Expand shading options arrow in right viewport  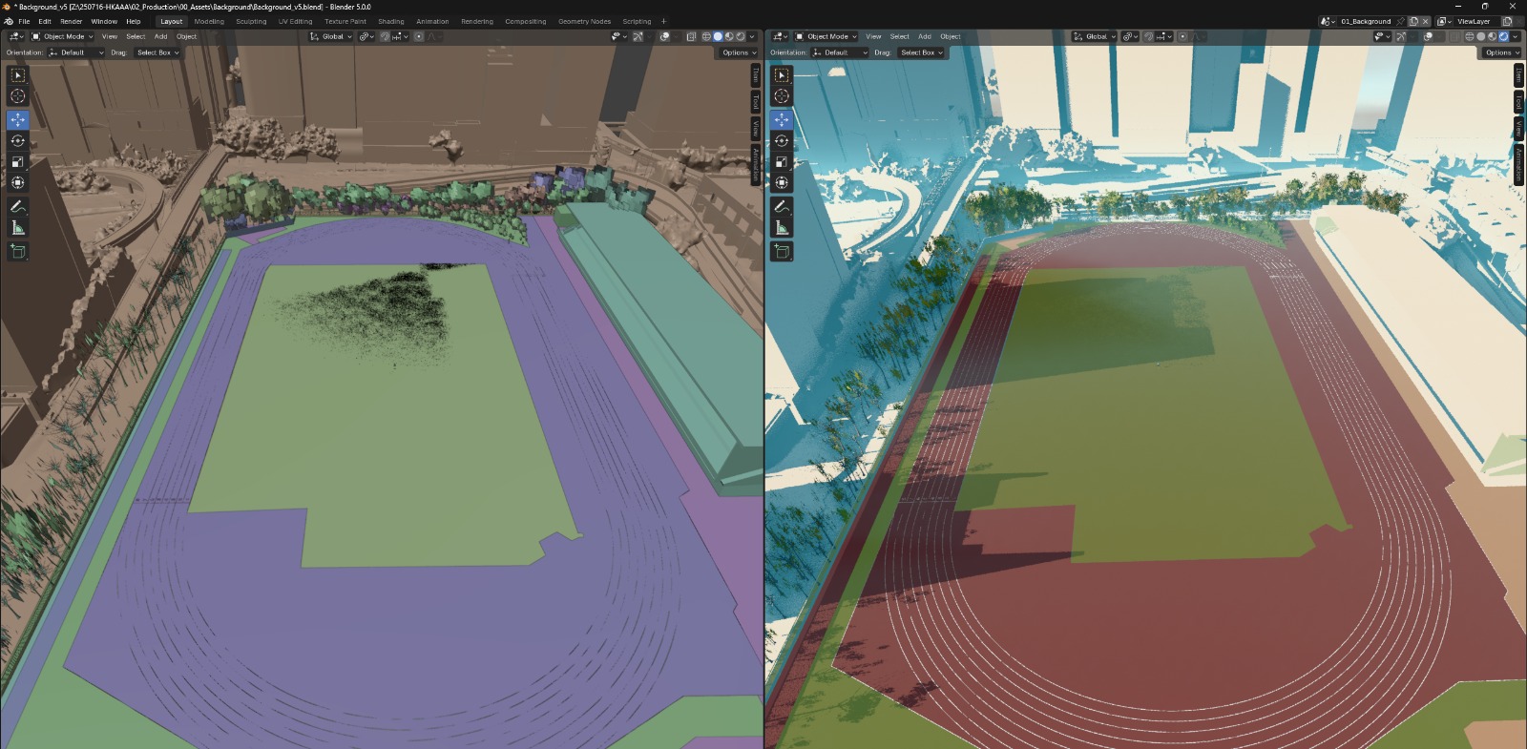pyautogui.click(x=1515, y=36)
